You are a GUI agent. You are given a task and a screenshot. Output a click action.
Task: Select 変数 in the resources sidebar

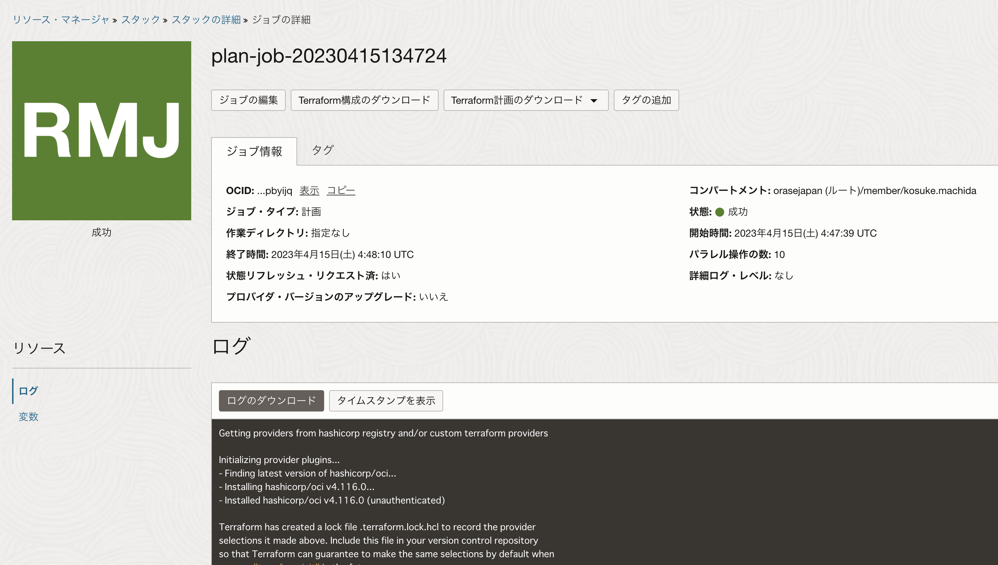(x=28, y=417)
